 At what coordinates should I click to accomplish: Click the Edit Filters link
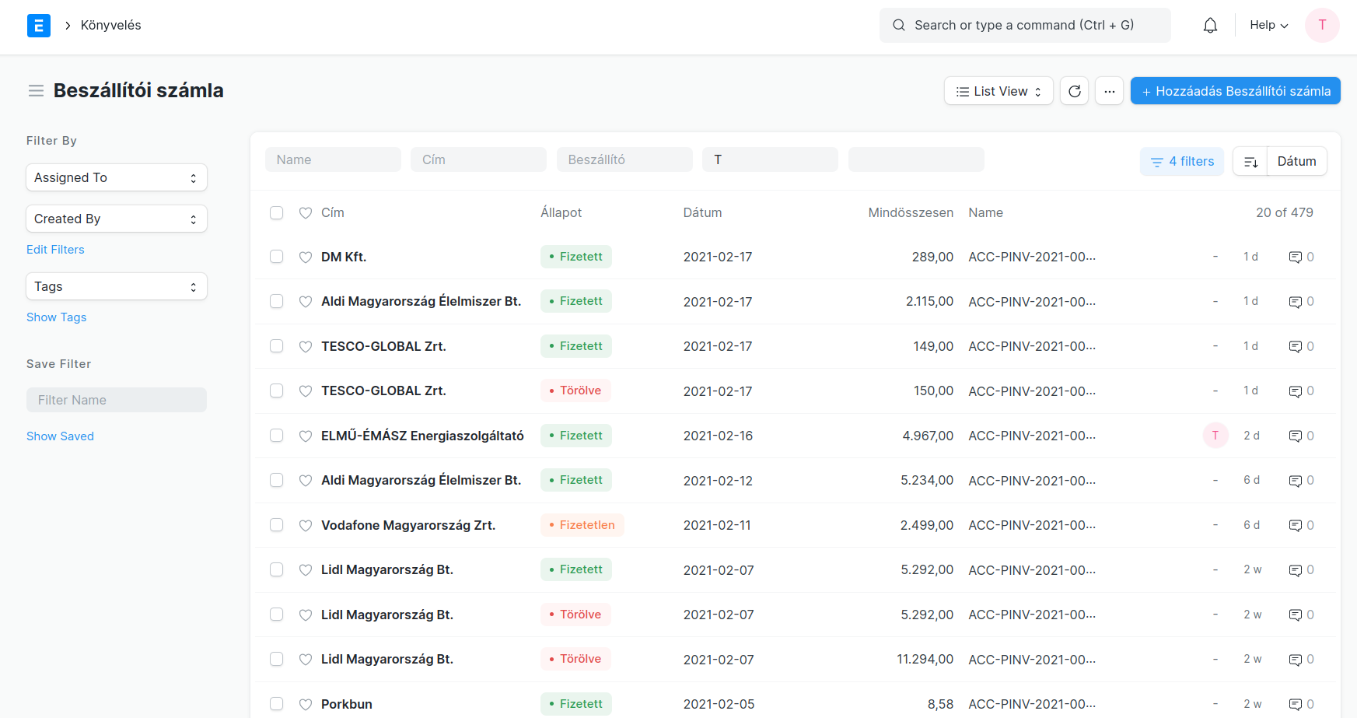[x=55, y=250]
